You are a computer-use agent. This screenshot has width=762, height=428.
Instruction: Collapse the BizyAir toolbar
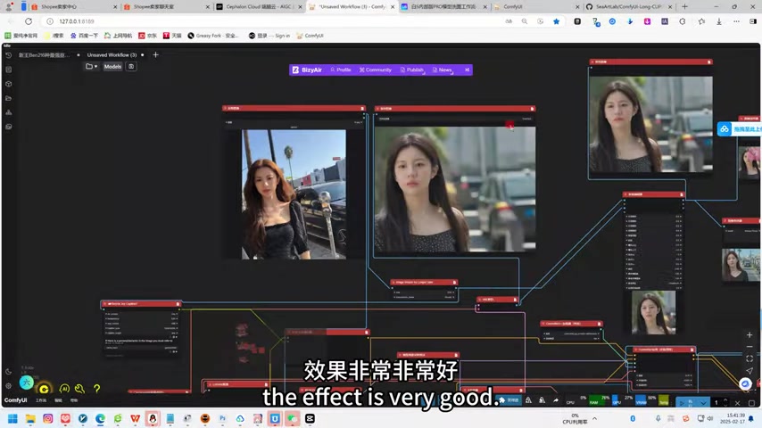[467, 70]
